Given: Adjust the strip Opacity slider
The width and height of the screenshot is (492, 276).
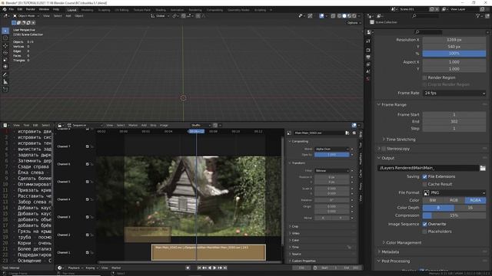Looking at the screenshot, I should pos(331,155).
